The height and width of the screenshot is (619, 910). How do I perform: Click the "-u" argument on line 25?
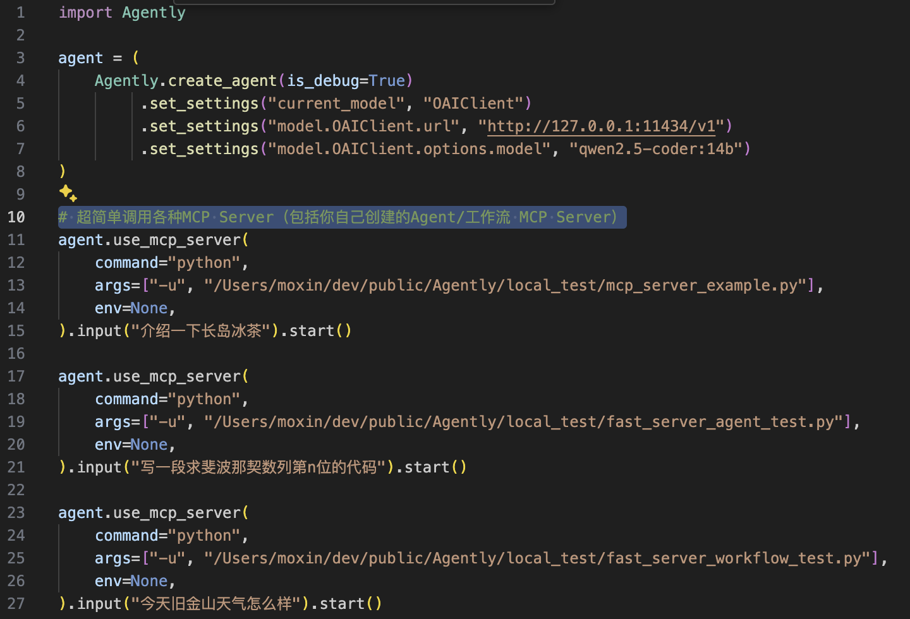tap(167, 558)
